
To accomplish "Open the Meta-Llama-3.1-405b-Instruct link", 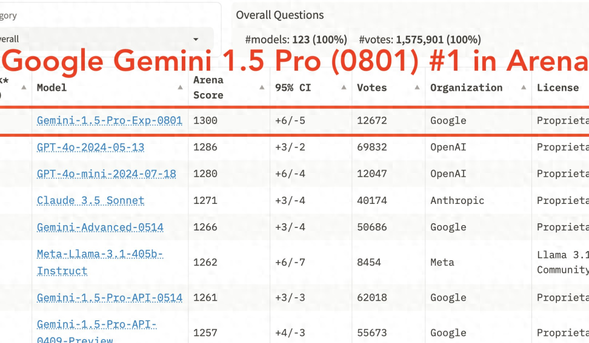I will click(x=99, y=263).
